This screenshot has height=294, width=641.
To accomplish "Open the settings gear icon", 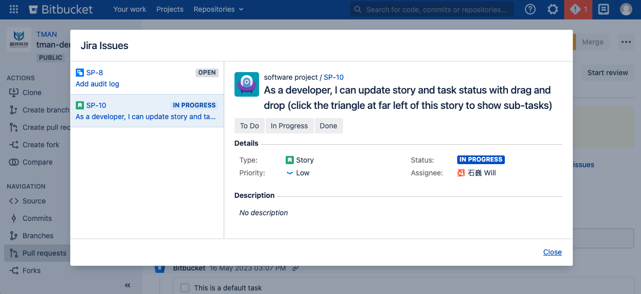I will click(552, 9).
